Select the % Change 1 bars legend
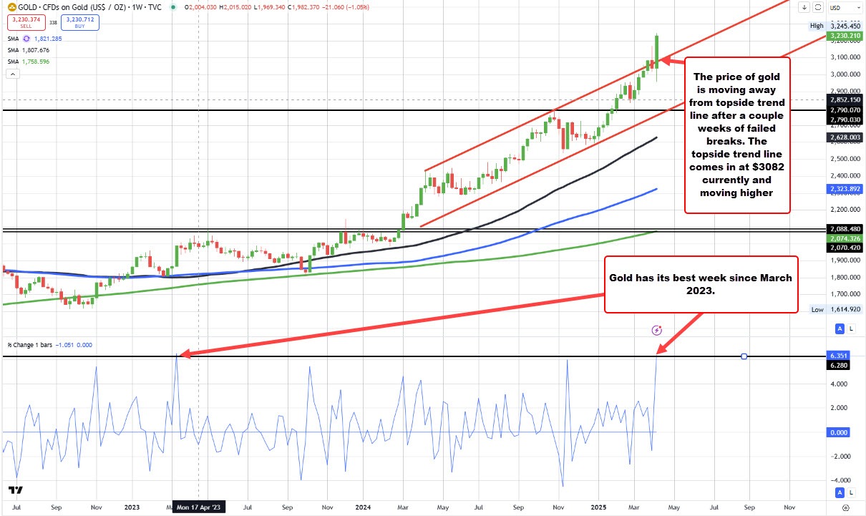866x516 pixels. pyautogui.click(x=34, y=344)
